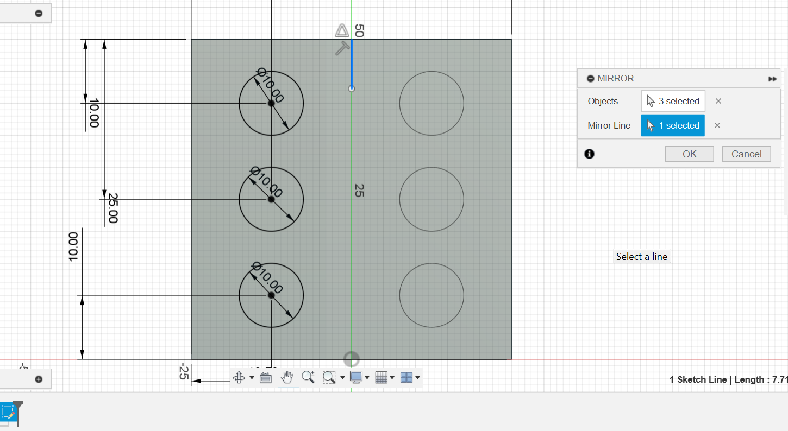Select the middle-right mirrored circle preview
This screenshot has width=788, height=431.
coord(431,199)
